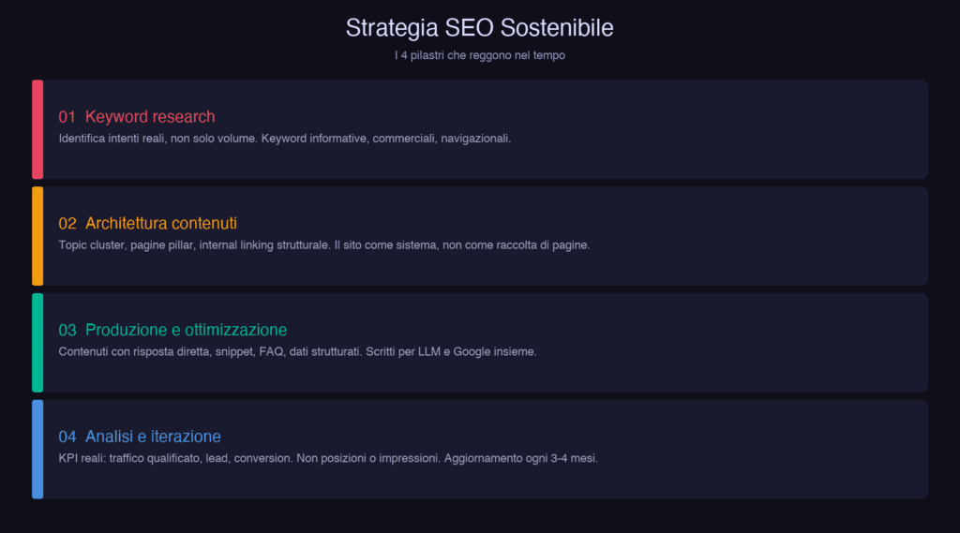
Task: Click description starting 'Identifica intenti reali'
Action: pos(285,139)
